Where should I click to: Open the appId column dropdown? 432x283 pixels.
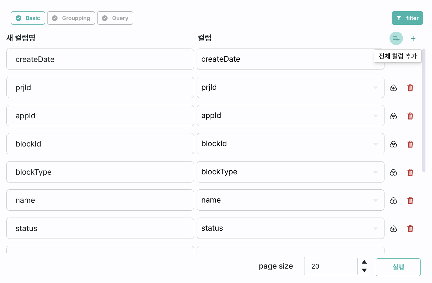point(290,116)
